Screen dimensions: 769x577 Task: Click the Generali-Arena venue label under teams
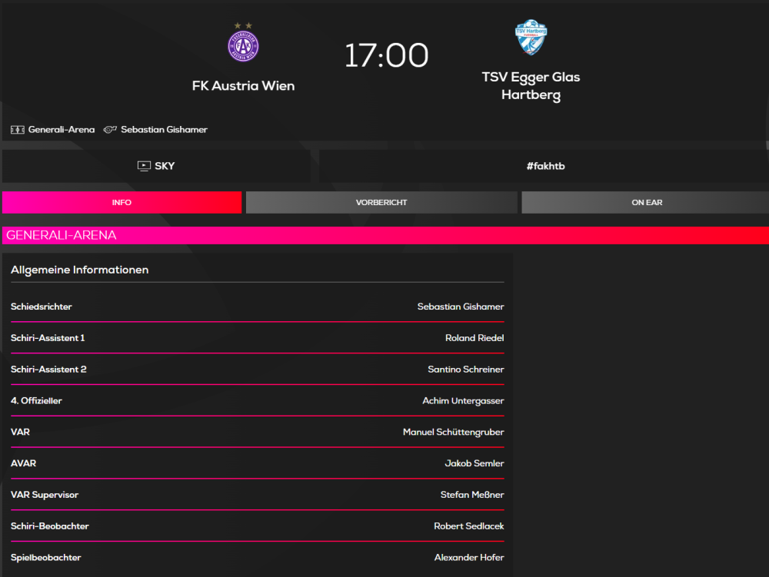click(62, 130)
